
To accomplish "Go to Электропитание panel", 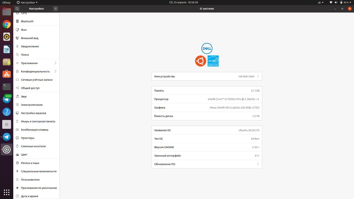I will [x=37, y=105].
